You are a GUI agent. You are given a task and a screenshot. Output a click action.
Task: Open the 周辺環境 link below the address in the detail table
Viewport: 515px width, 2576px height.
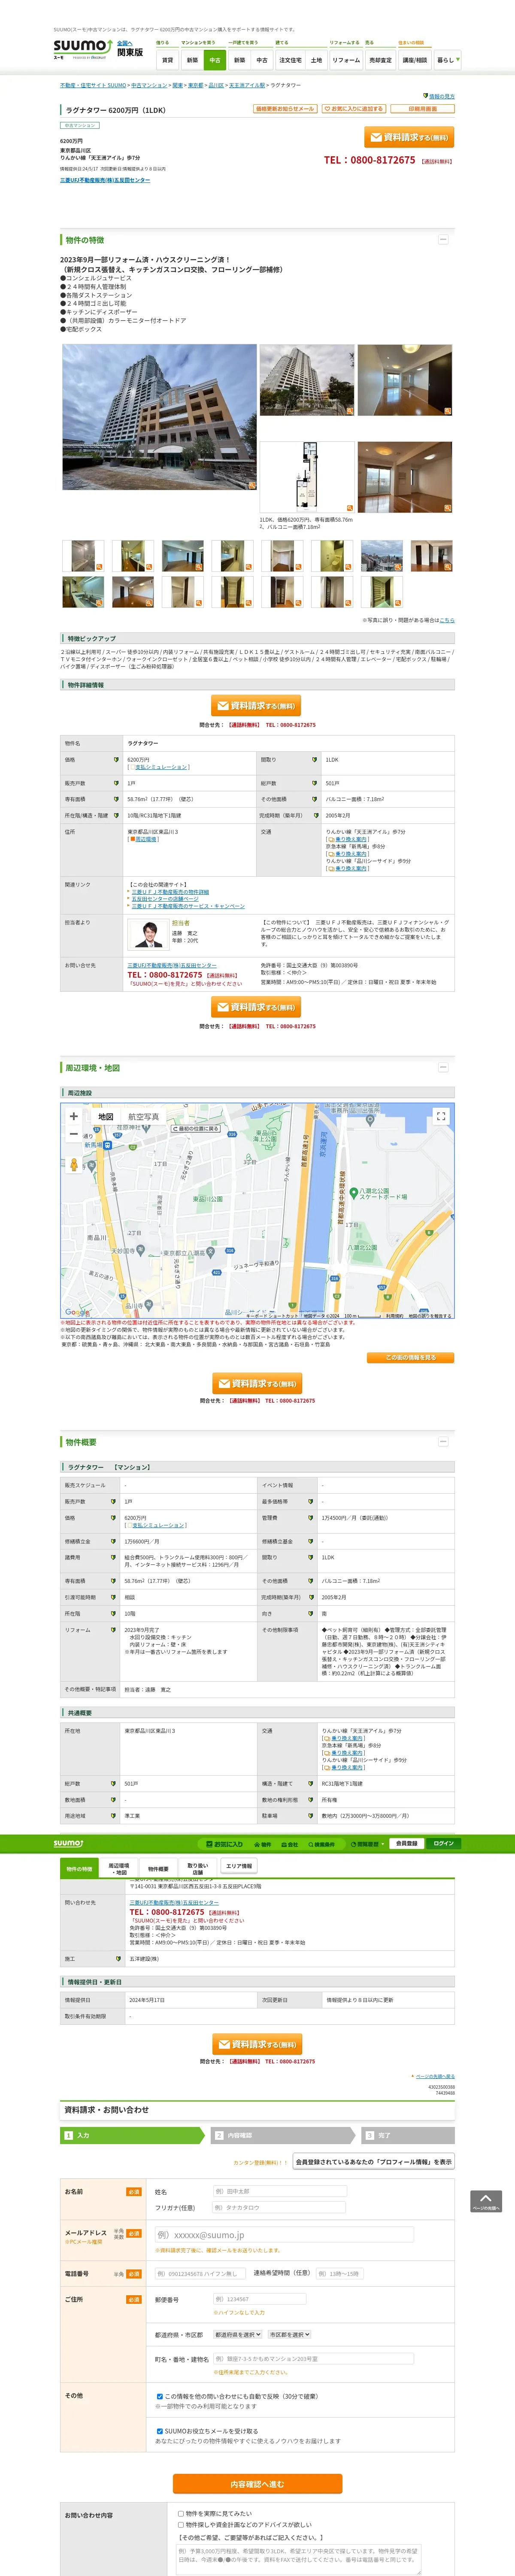(x=145, y=839)
